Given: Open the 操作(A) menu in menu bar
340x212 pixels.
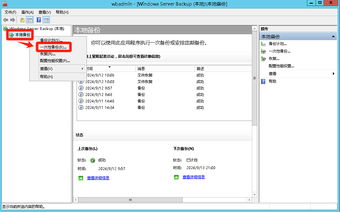Looking at the screenshot, I should click(27, 12).
